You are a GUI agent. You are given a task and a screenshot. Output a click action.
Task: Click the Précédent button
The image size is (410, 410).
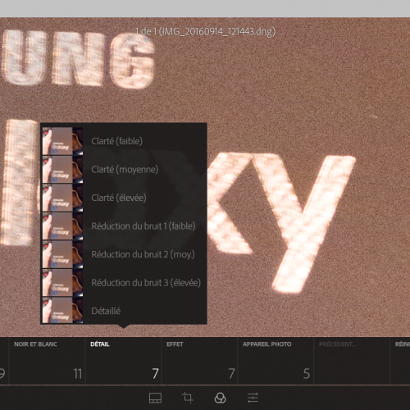(x=352, y=361)
